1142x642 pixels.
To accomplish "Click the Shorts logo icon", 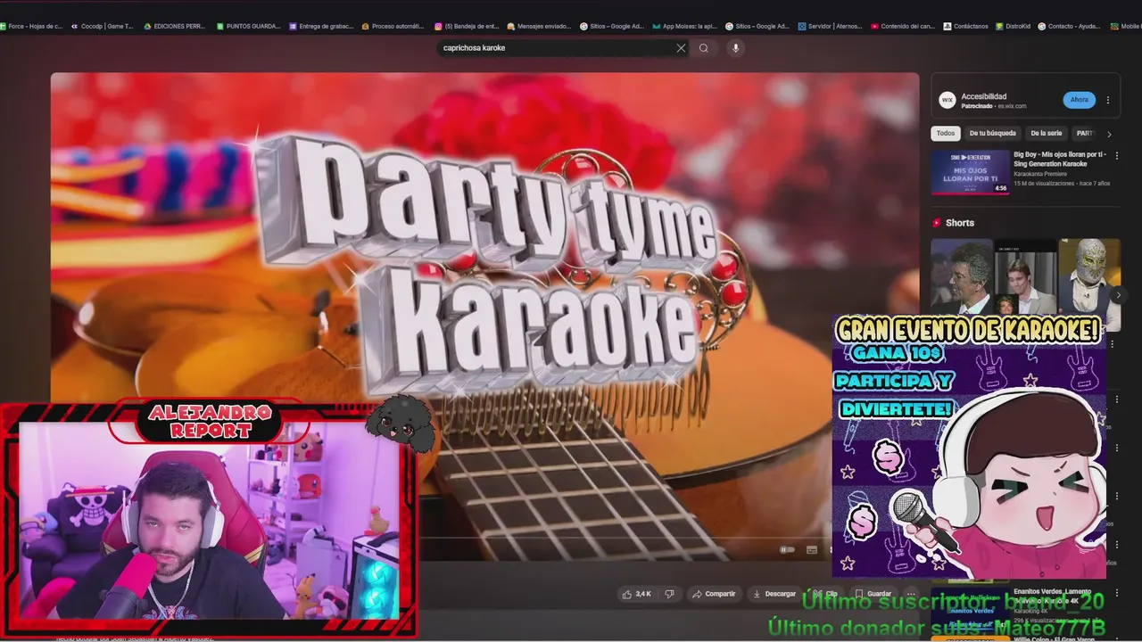I will point(937,223).
